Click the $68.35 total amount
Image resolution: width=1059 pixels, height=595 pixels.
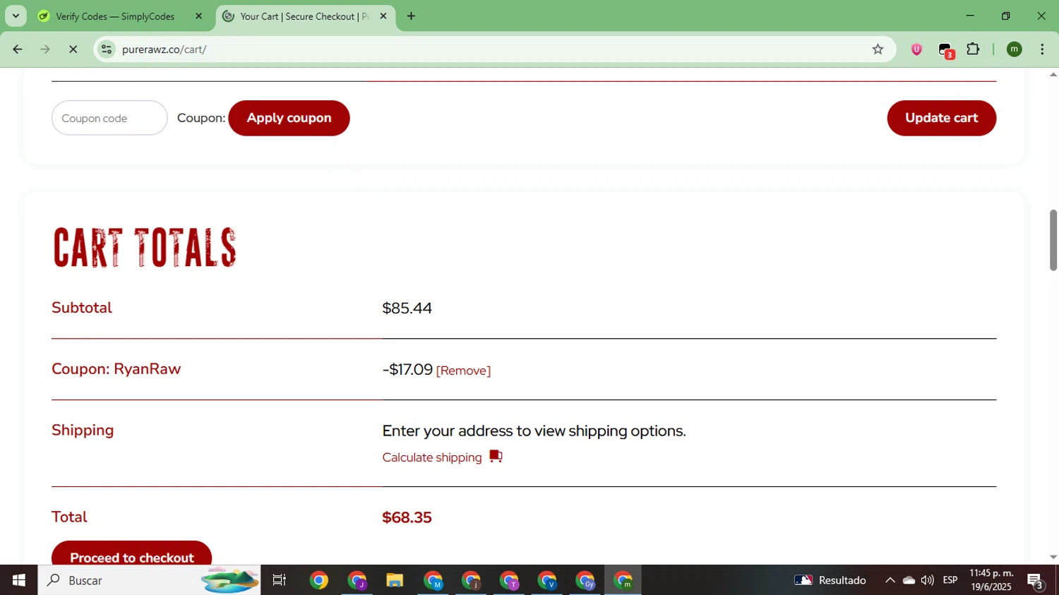click(407, 517)
